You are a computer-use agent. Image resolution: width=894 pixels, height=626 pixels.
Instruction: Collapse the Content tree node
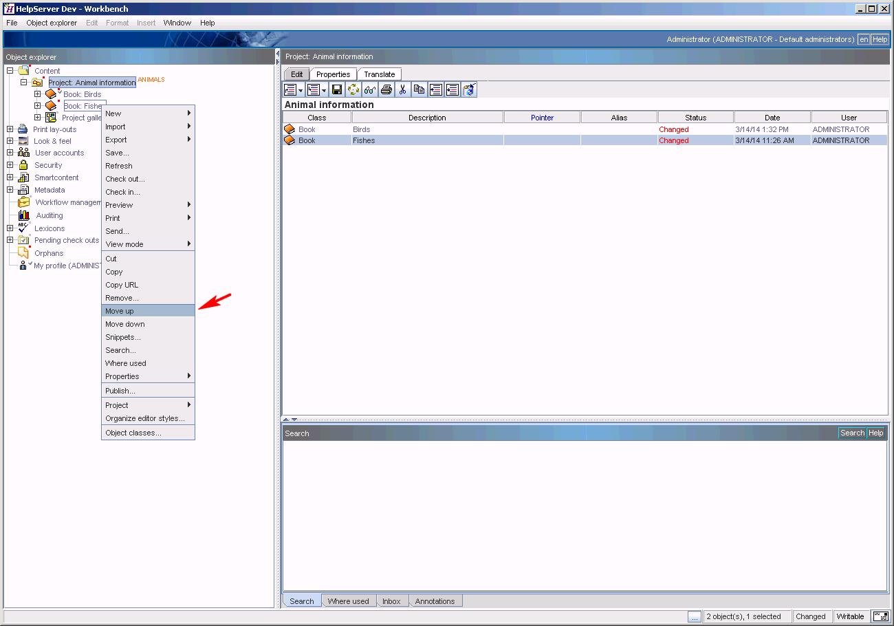10,71
